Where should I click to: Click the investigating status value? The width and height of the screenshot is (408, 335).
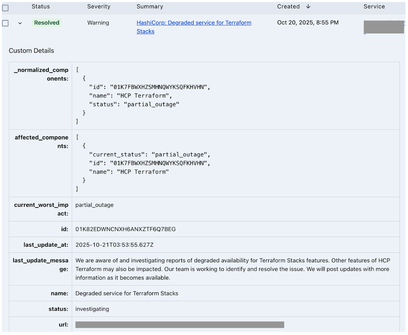click(92, 309)
